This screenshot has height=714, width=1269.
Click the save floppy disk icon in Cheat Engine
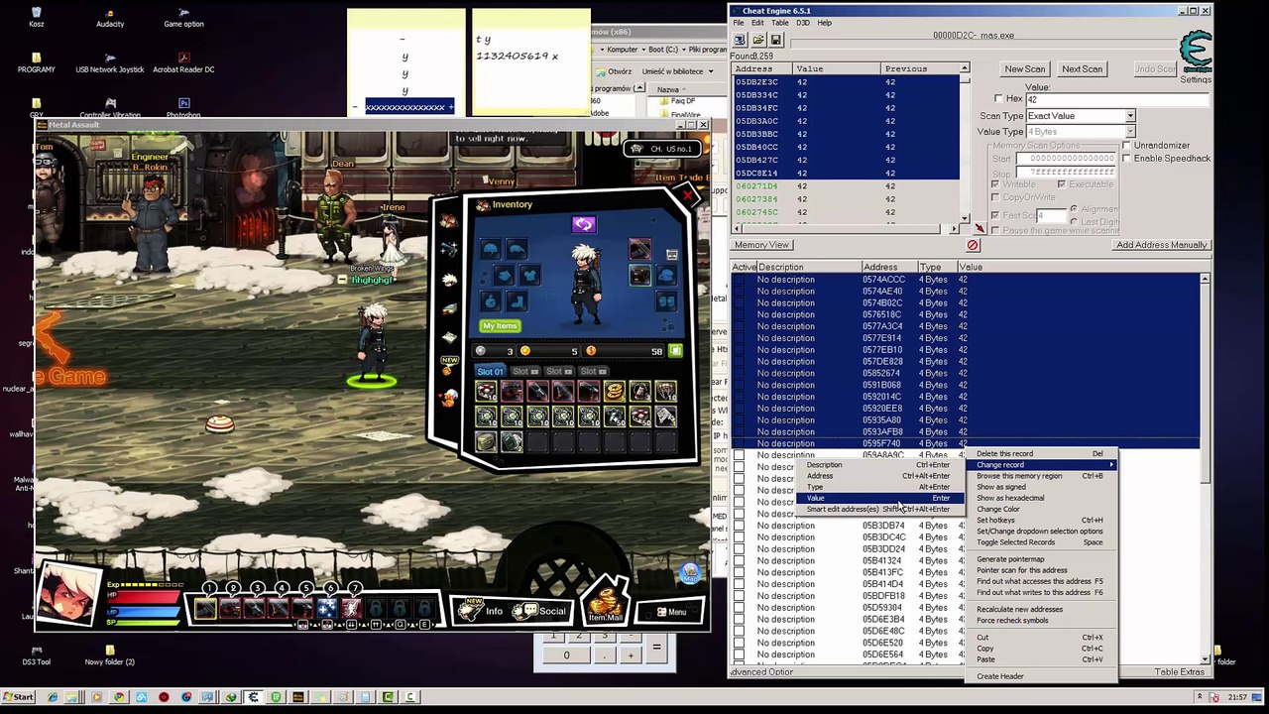(x=776, y=40)
